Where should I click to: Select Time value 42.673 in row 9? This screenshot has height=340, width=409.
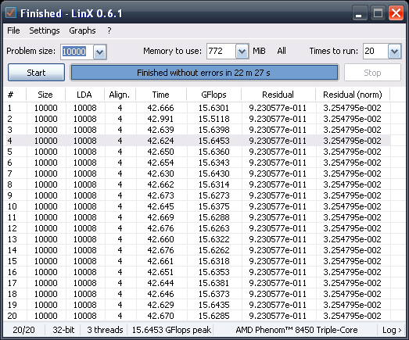160,195
